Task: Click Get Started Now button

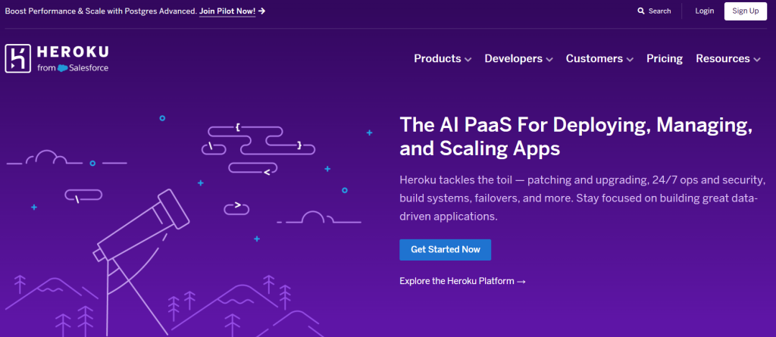Action: [446, 250]
